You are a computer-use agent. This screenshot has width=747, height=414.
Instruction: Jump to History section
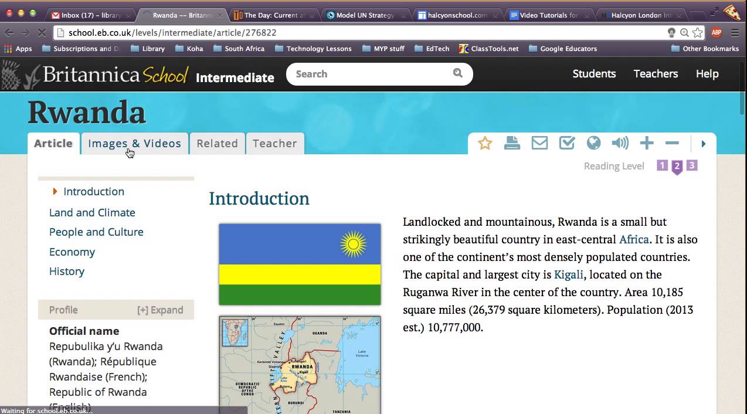67,271
